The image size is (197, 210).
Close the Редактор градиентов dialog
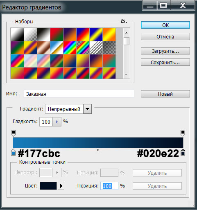point(183,5)
